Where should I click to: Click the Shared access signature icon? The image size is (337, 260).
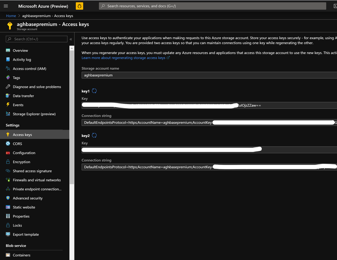[x=8, y=171]
